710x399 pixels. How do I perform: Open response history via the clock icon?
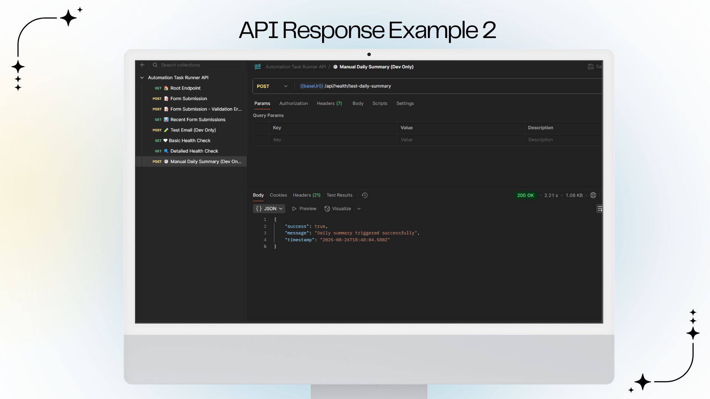(365, 195)
